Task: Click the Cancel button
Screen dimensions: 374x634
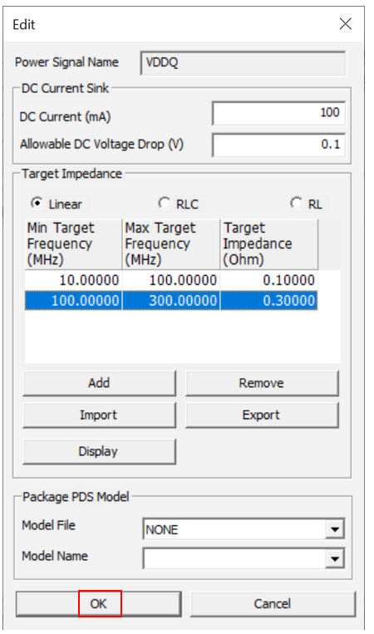Action: [273, 604]
